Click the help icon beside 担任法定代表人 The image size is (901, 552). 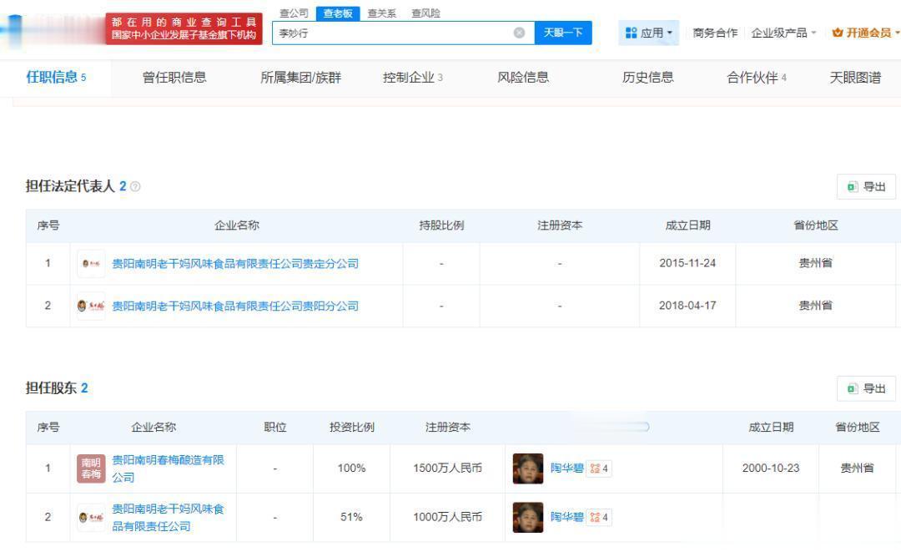click(x=135, y=186)
